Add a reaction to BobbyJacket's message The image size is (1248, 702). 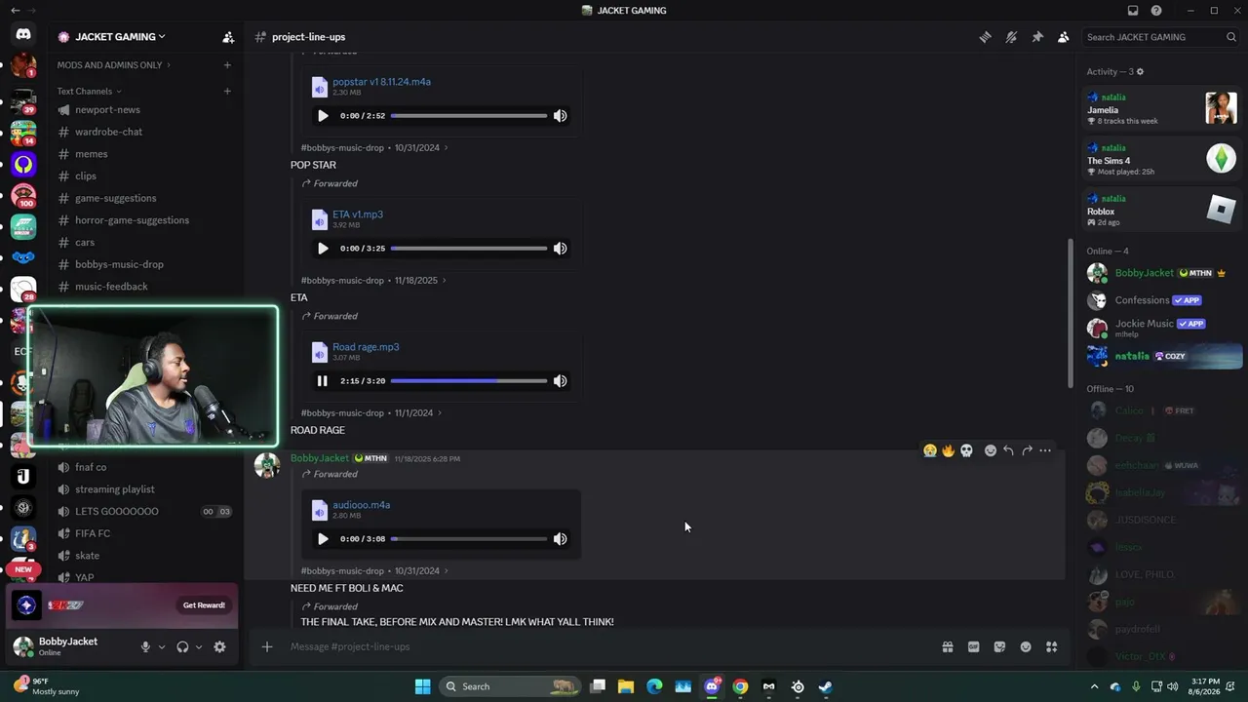pos(991,450)
